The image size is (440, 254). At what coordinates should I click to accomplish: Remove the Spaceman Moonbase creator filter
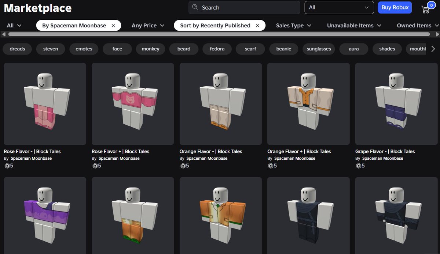click(113, 26)
